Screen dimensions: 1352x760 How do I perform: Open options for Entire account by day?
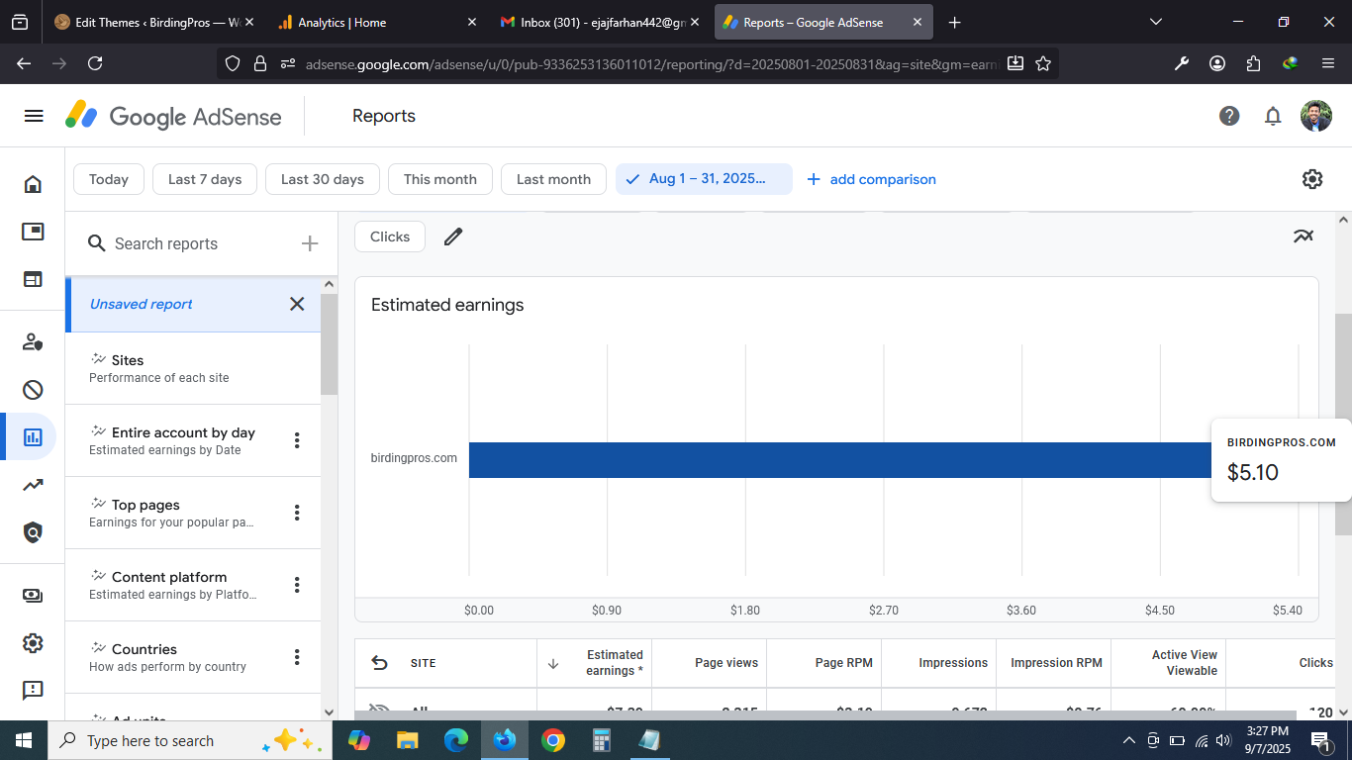(297, 440)
